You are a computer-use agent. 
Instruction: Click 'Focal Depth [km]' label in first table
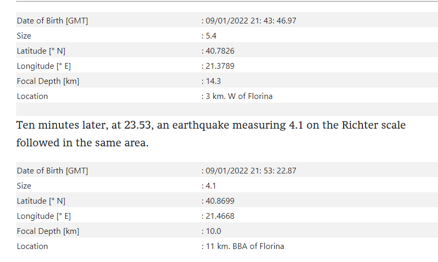point(48,81)
